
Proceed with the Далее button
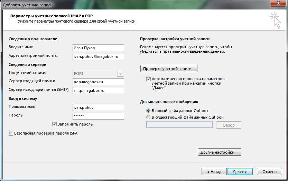click(240, 172)
